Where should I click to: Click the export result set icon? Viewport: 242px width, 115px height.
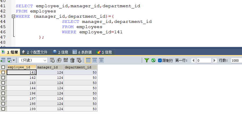(3, 60)
